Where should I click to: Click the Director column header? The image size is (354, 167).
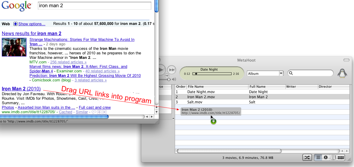click(x=334, y=87)
